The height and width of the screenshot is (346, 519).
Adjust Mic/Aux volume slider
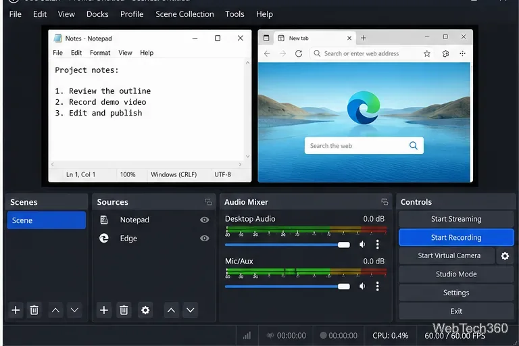point(287,287)
